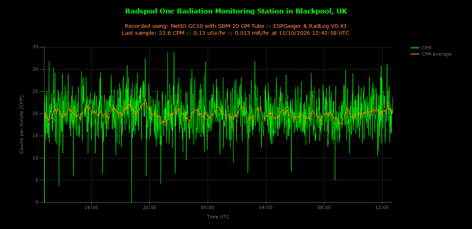Viewport: 472px width, 229px height.
Task: Click the 12:00 time axis tick label
Action: point(382,207)
